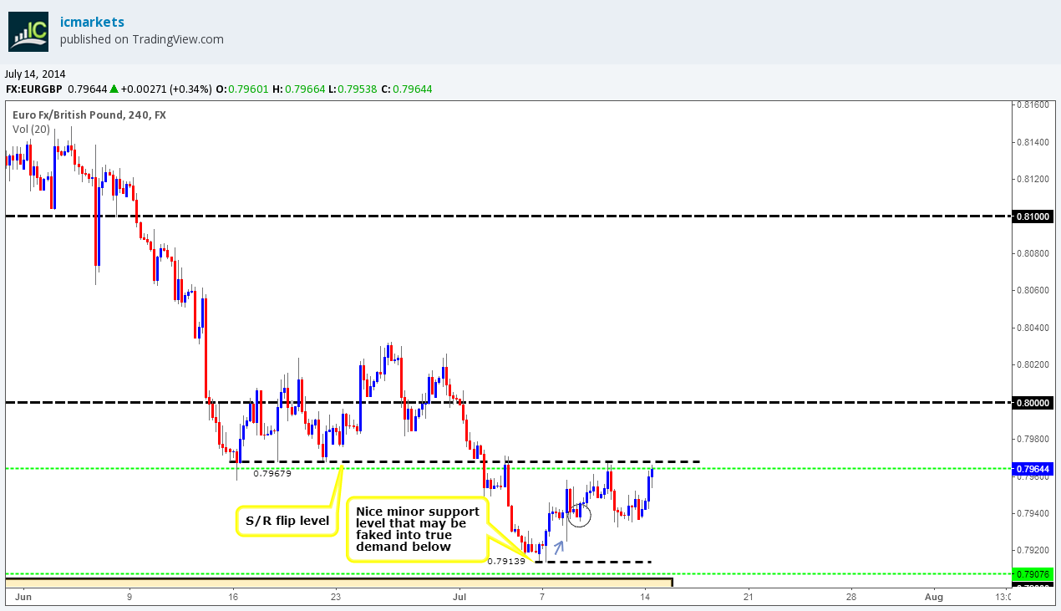Open the icmarkets author name link
Viewport: 1061px width, 611px height.
click(x=92, y=22)
